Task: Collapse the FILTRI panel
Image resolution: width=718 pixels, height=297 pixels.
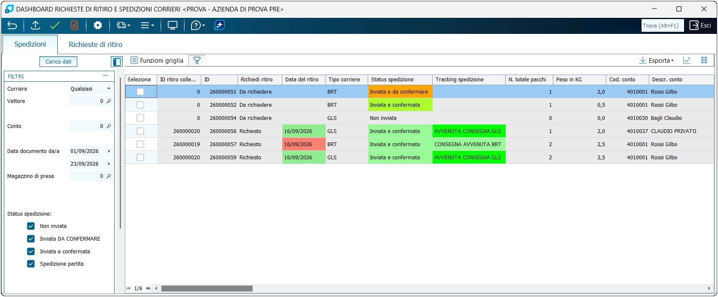Action: click(x=106, y=76)
